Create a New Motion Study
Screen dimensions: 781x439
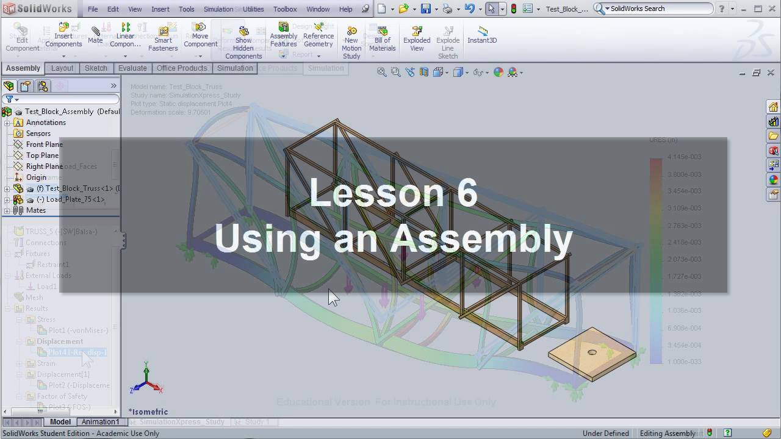pyautogui.click(x=351, y=43)
